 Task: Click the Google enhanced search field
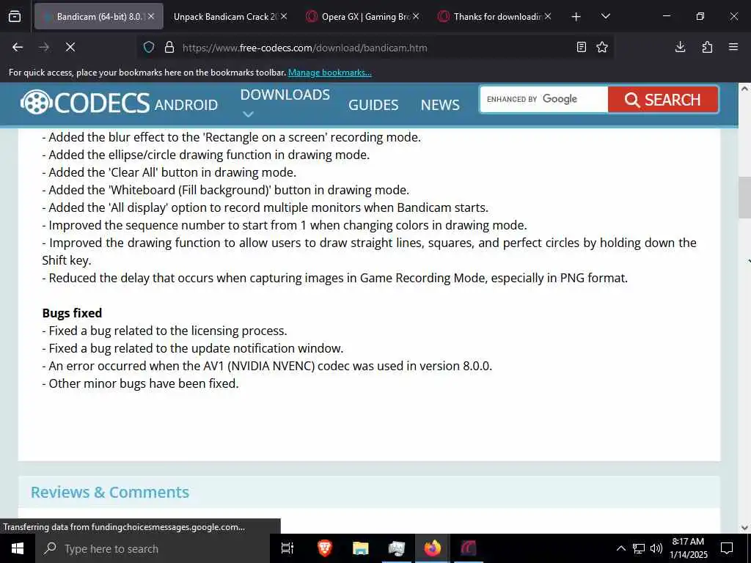544,99
